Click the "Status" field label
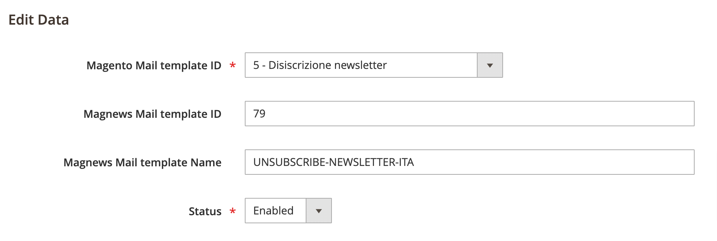This screenshot has width=717, height=241. [x=205, y=211]
